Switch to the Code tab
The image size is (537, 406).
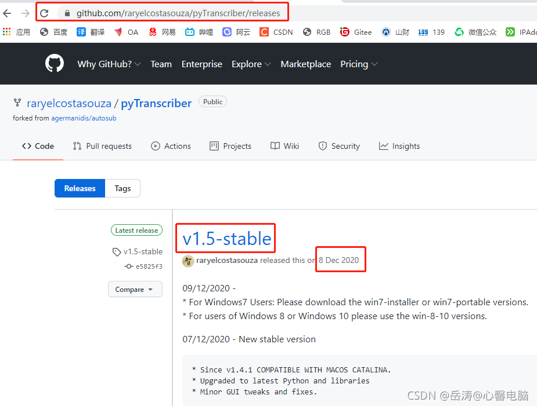pyautogui.click(x=38, y=146)
